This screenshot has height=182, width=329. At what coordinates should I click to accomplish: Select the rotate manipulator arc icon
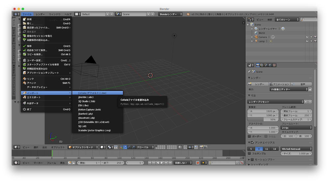129,147
